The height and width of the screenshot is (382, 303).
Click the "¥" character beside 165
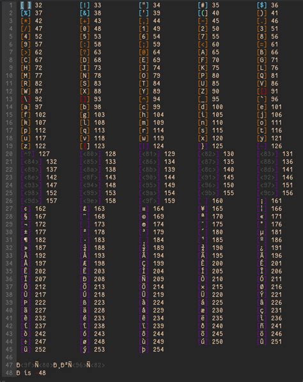[x=203, y=209]
